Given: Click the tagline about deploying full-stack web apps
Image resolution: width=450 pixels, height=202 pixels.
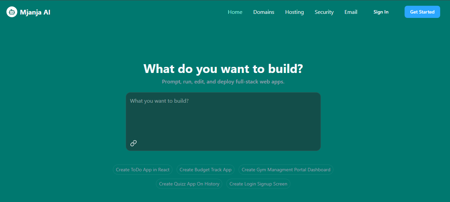Looking at the screenshot, I should click(x=223, y=81).
